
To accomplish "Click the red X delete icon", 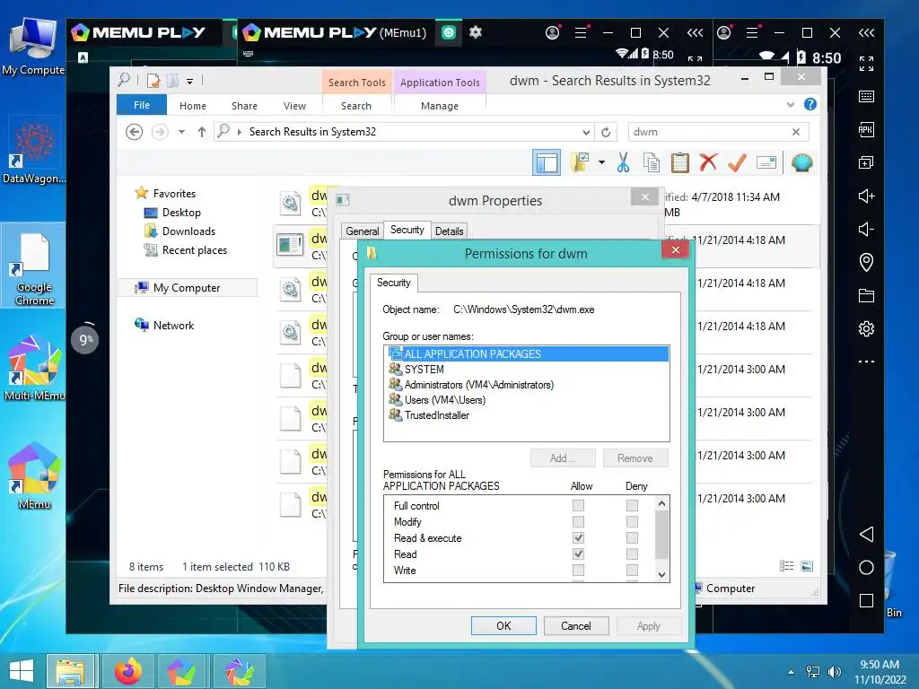I will tap(708, 161).
